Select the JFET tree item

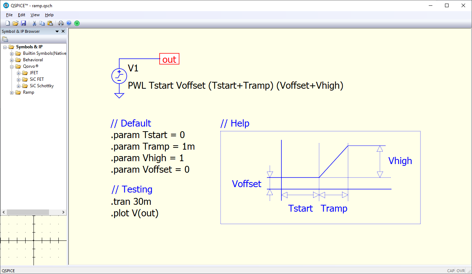[x=34, y=73]
